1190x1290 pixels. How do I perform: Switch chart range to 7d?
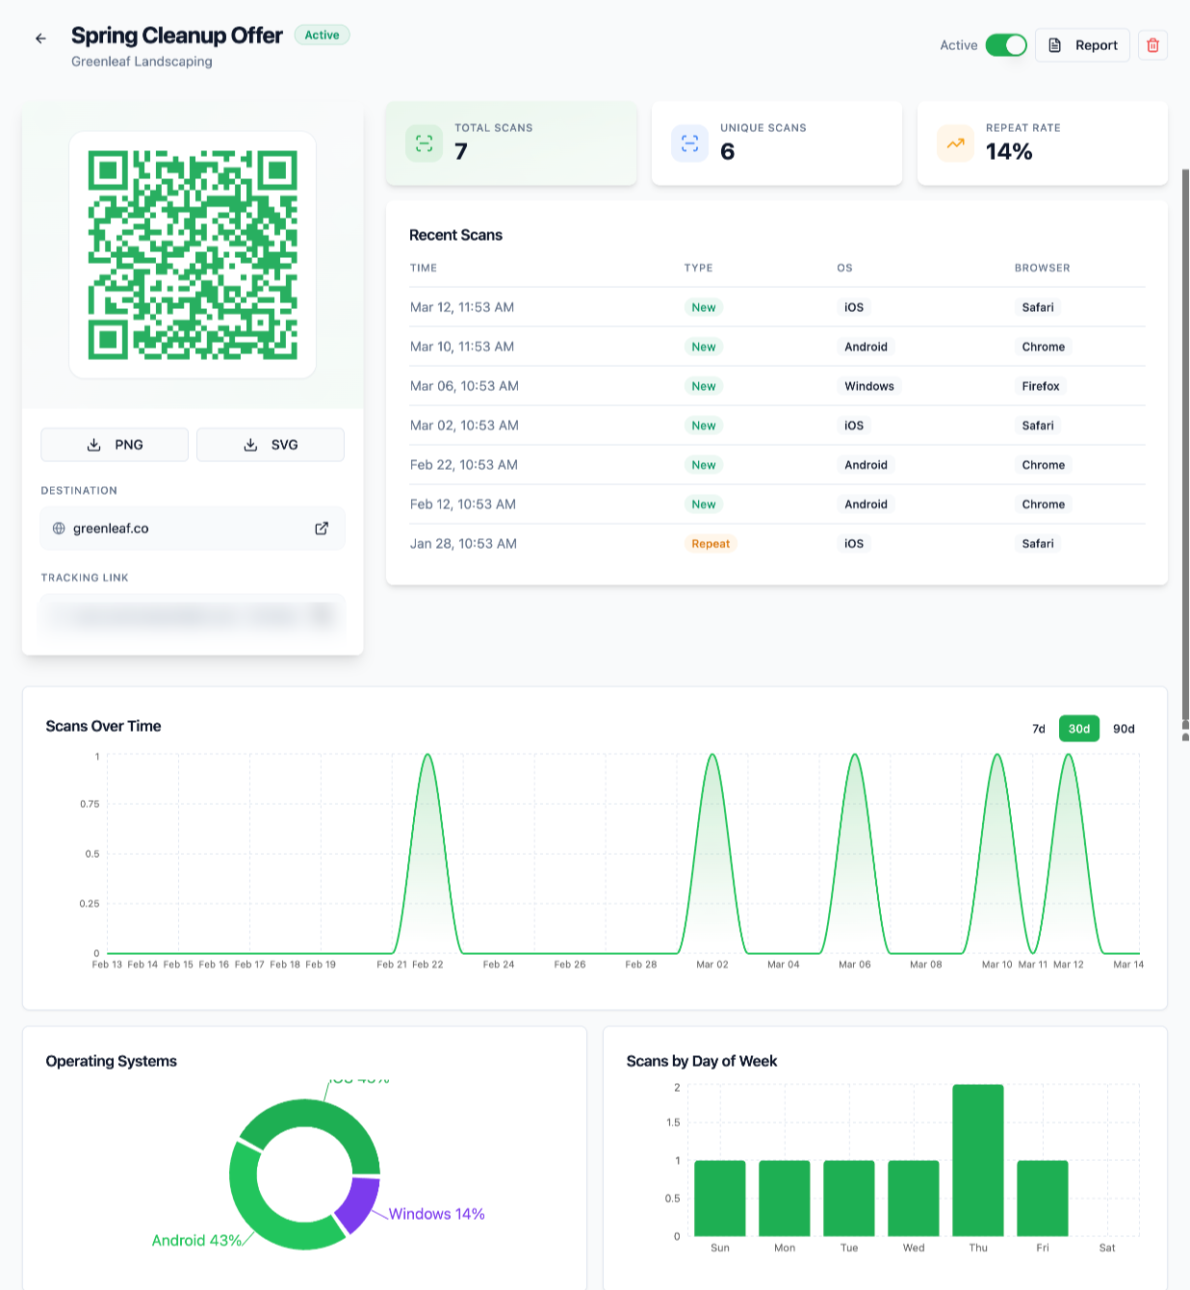tap(1039, 729)
